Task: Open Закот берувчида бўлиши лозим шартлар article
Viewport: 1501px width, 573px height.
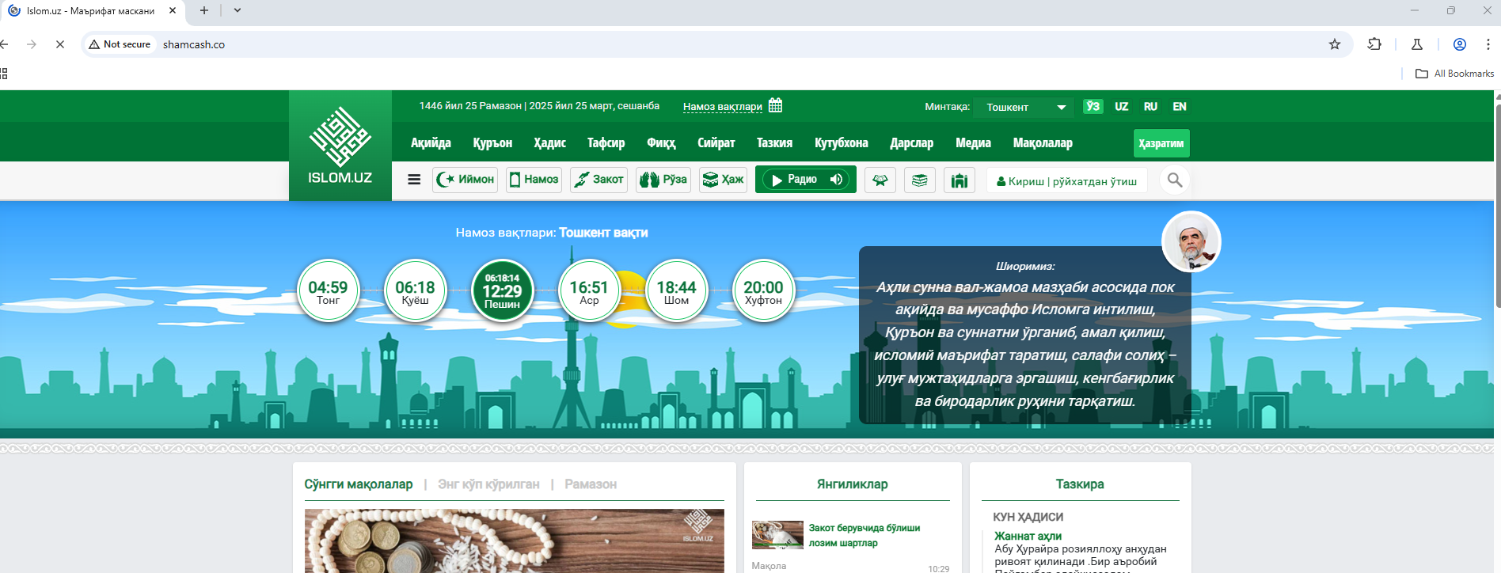Action: pos(864,536)
